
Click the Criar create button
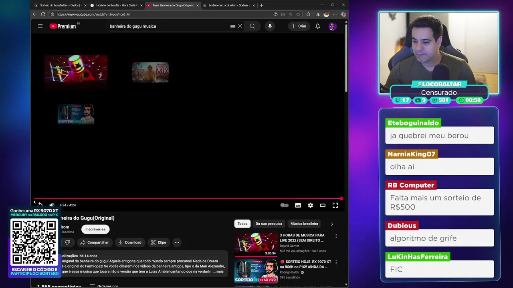(x=299, y=26)
